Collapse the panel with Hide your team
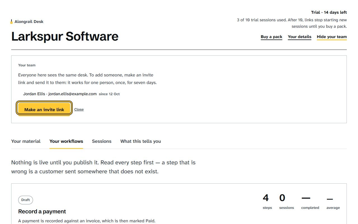The height and width of the screenshot is (224, 358). coord(332,37)
